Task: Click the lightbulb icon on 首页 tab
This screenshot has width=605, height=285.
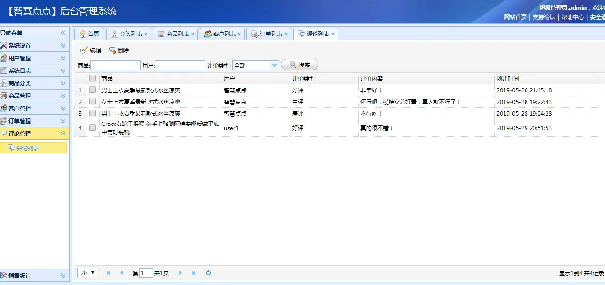Action: [83, 34]
